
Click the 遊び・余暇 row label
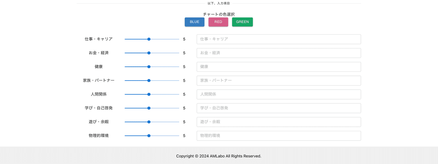[99, 122]
